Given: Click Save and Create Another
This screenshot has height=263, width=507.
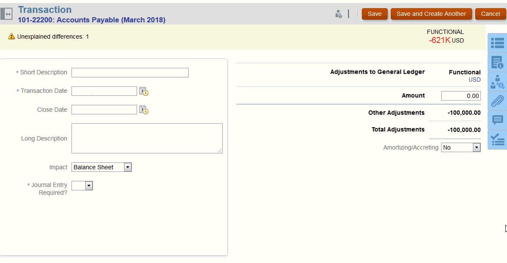Looking at the screenshot, I should 431,14.
